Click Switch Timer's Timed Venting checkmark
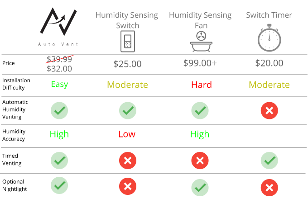 point(269,160)
